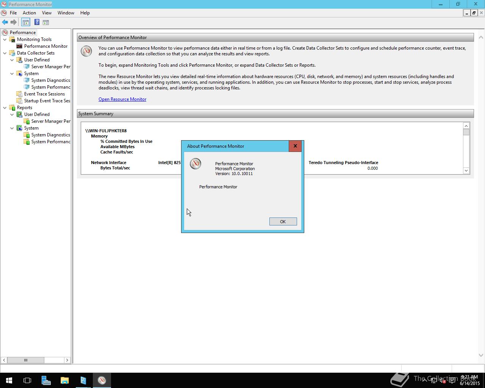Close the About Performance Monitor dialog
This screenshot has height=388, width=485.
tap(295, 146)
